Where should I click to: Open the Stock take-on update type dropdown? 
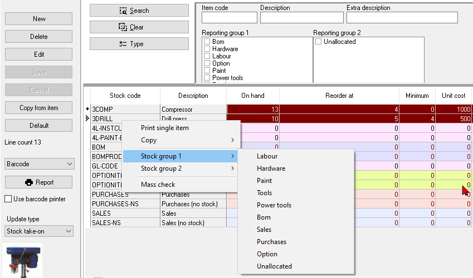(39, 231)
